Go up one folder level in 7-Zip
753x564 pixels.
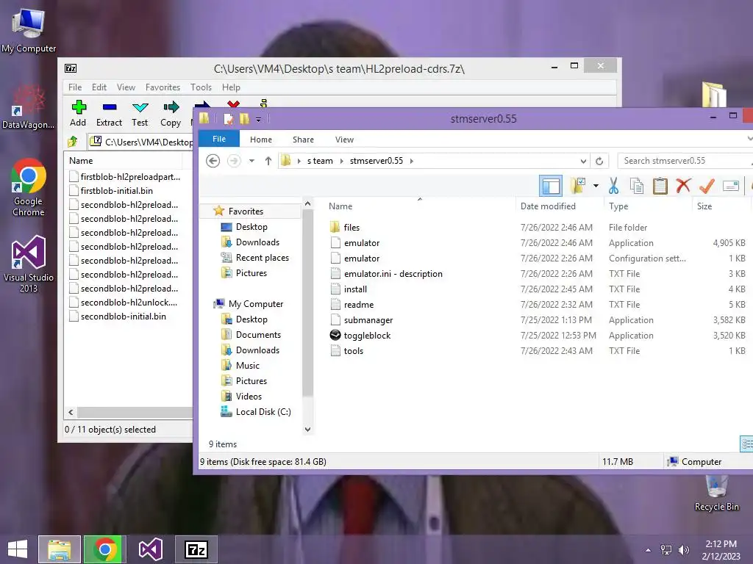pos(73,142)
